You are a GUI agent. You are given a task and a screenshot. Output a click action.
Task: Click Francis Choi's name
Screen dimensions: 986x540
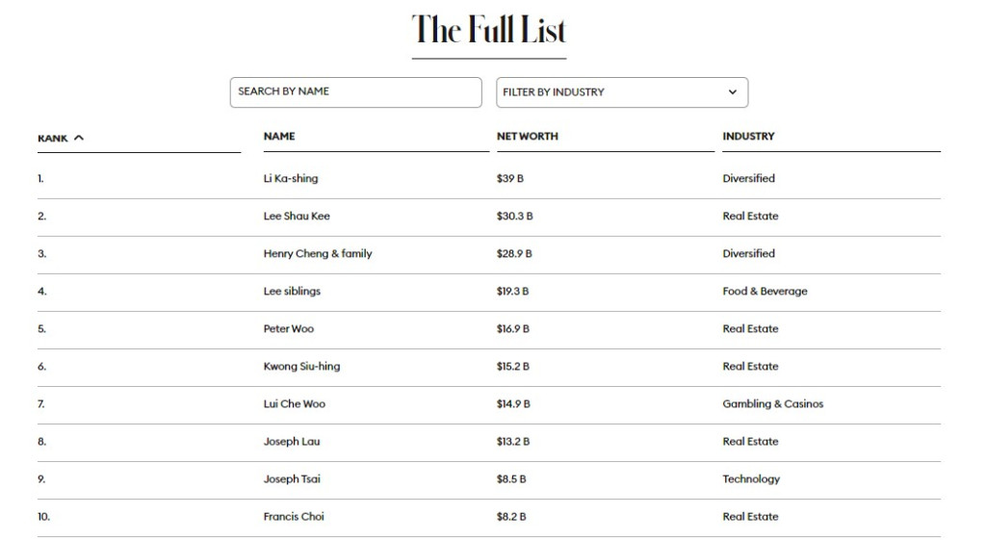click(x=294, y=517)
